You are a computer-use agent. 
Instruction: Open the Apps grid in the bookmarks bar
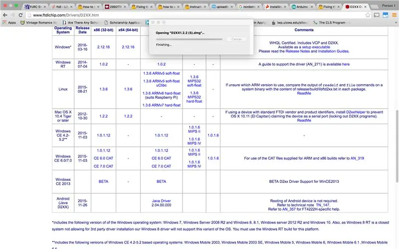tap(9, 22)
